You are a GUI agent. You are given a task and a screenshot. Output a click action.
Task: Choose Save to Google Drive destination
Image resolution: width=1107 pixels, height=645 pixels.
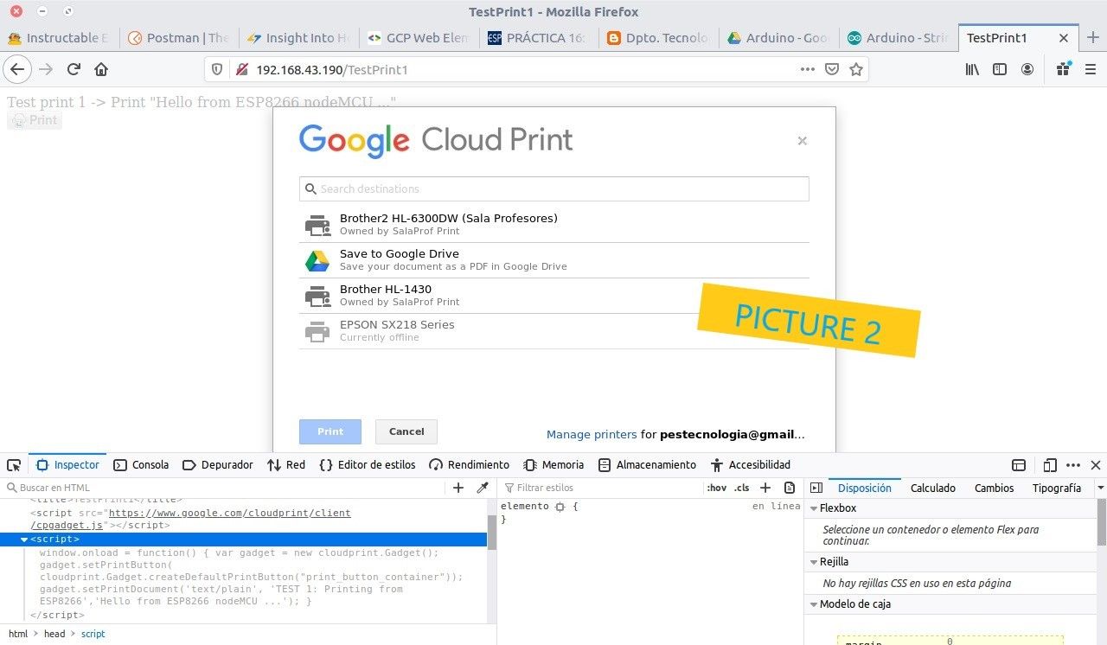tap(554, 260)
